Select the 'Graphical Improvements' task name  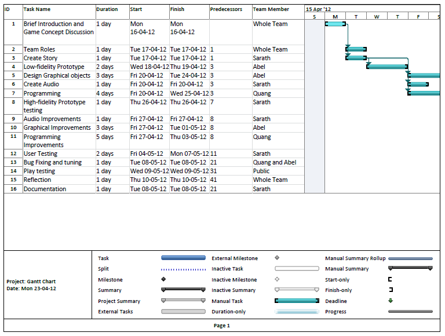57,127
